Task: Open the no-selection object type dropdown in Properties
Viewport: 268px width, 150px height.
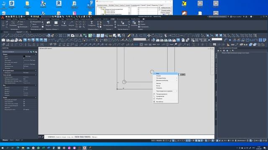Action: point(16,52)
